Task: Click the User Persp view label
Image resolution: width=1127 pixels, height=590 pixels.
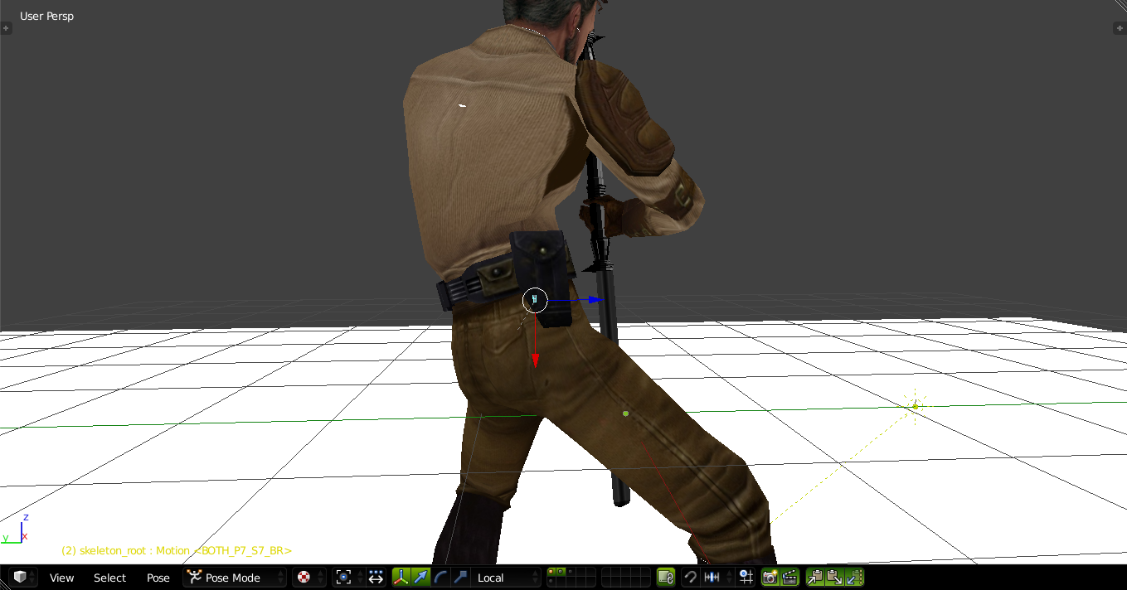Action: tap(46, 16)
